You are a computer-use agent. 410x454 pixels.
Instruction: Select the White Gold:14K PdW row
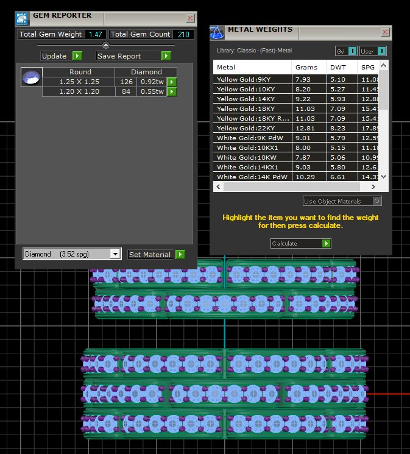(296, 177)
